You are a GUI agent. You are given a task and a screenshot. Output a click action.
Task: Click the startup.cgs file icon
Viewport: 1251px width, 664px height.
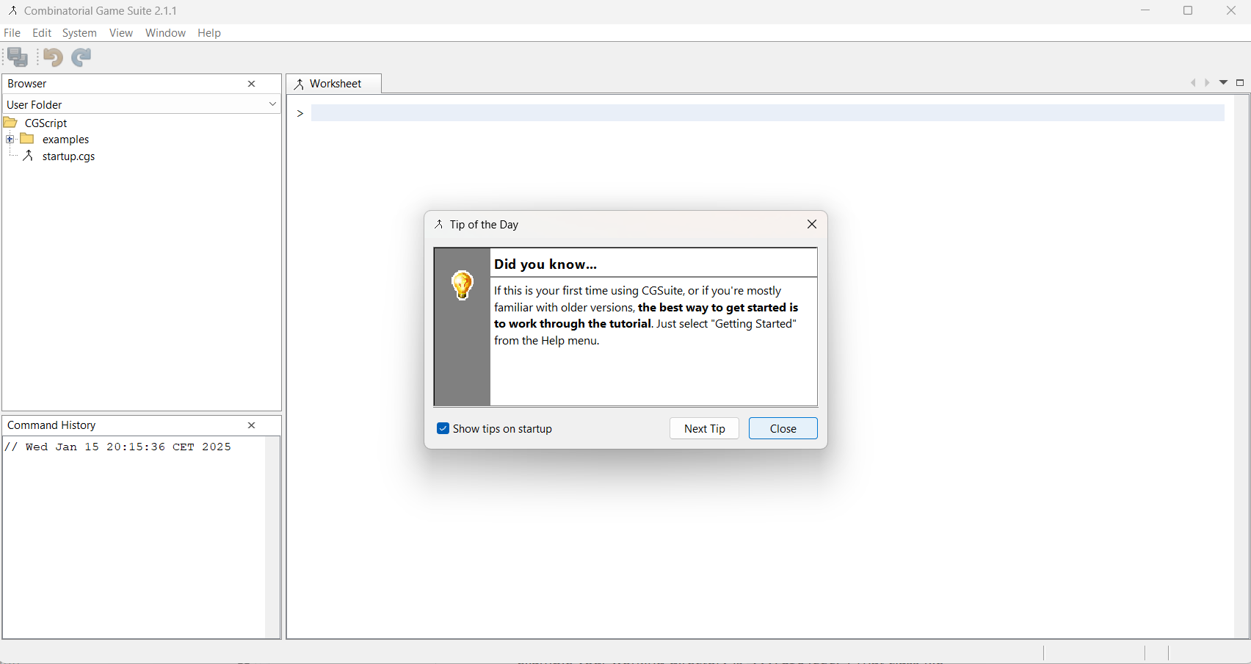point(29,156)
